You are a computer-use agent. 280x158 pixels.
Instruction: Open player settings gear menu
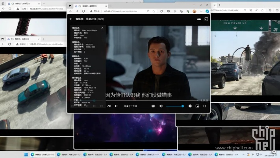coord(190,106)
